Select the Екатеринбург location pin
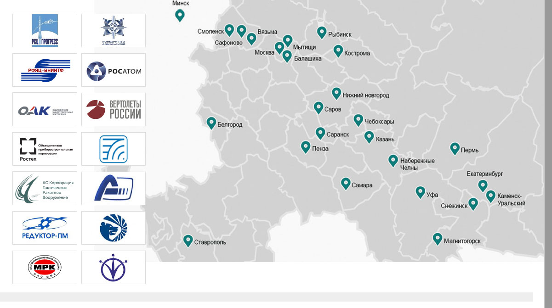This screenshot has width=552, height=308. (x=483, y=185)
